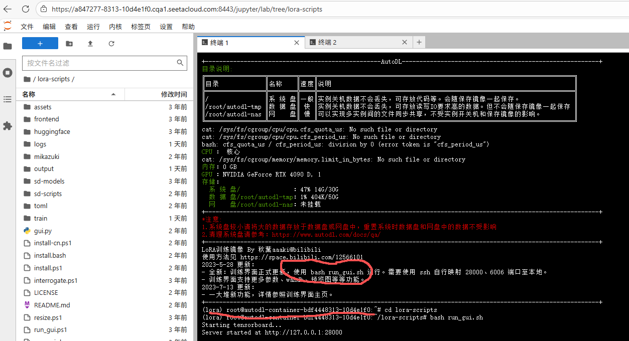Sort files by 修改时间 column
629x341 pixels.
[174, 94]
